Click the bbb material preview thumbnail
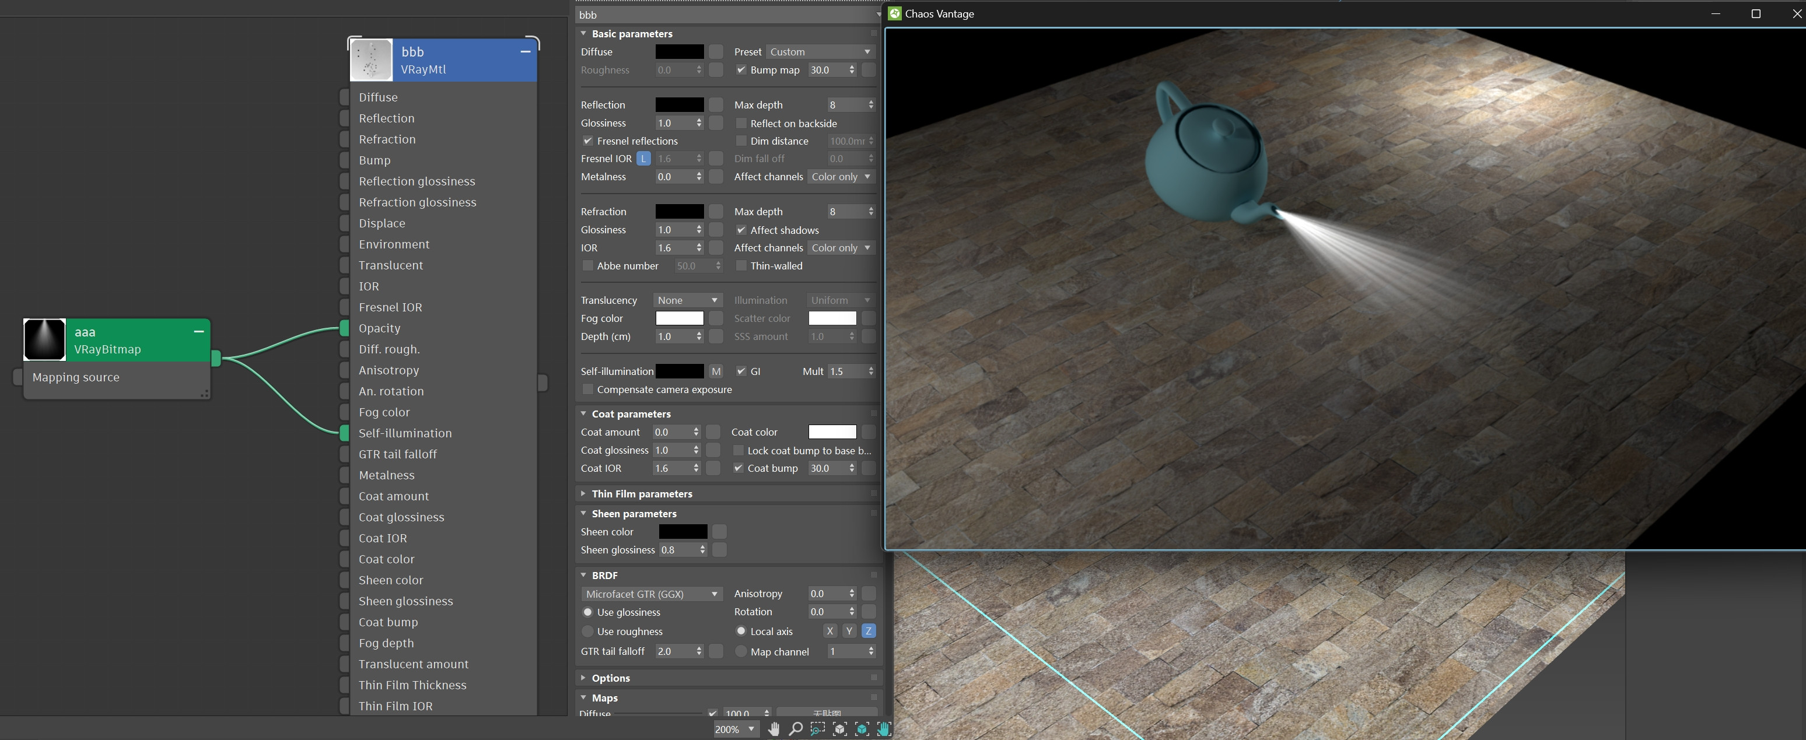1806x740 pixels. (371, 60)
